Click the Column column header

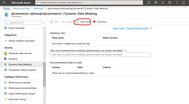pos(107,67)
